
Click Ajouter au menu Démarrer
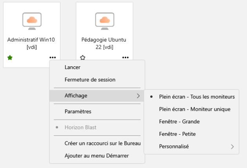click(97, 155)
